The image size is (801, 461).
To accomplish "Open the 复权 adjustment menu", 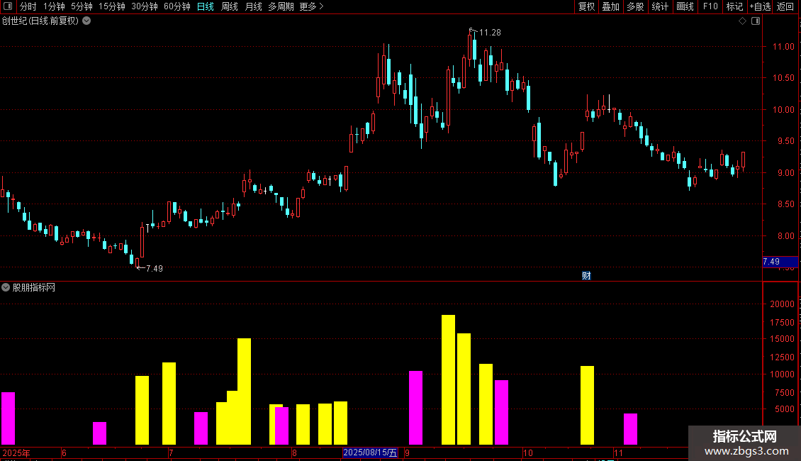I will pos(586,6).
